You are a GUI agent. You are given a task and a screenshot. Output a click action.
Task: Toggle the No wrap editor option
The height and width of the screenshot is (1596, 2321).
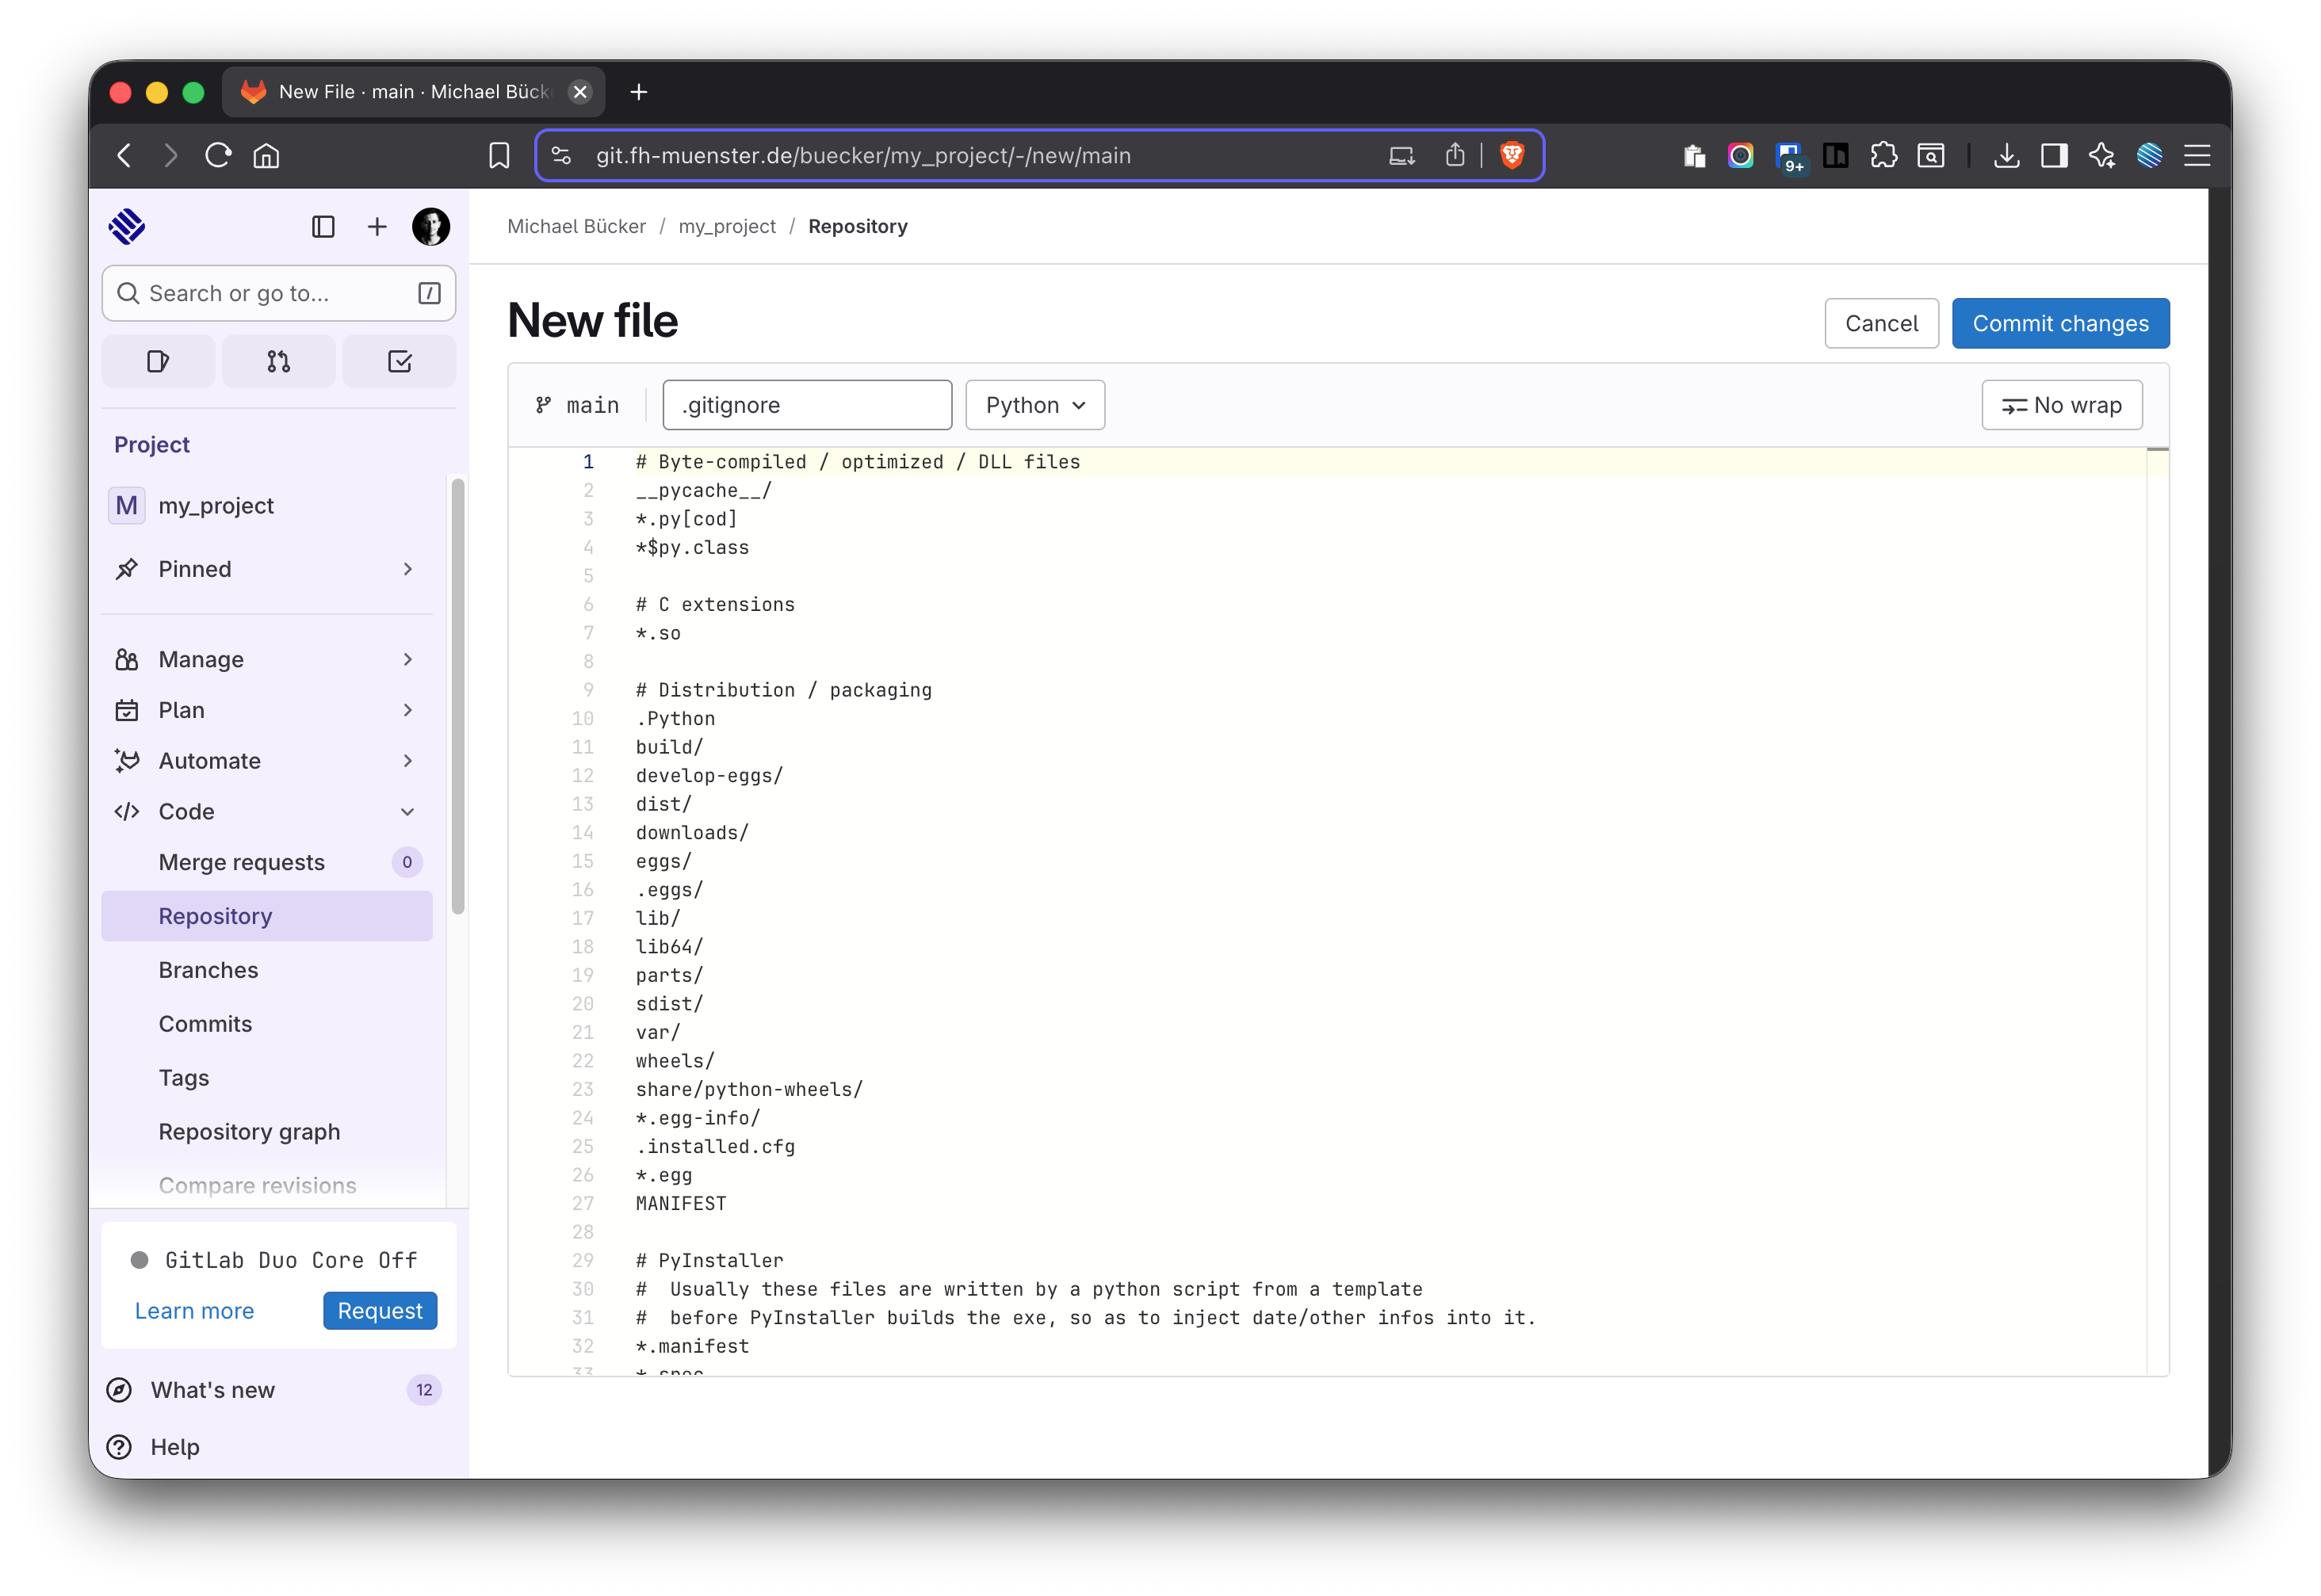click(x=2062, y=405)
